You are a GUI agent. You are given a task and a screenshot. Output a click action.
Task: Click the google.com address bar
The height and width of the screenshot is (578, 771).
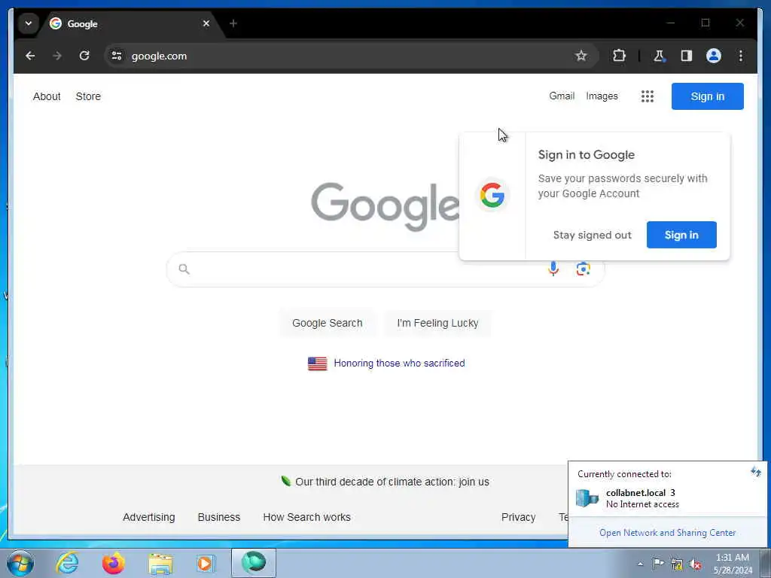coord(352,56)
